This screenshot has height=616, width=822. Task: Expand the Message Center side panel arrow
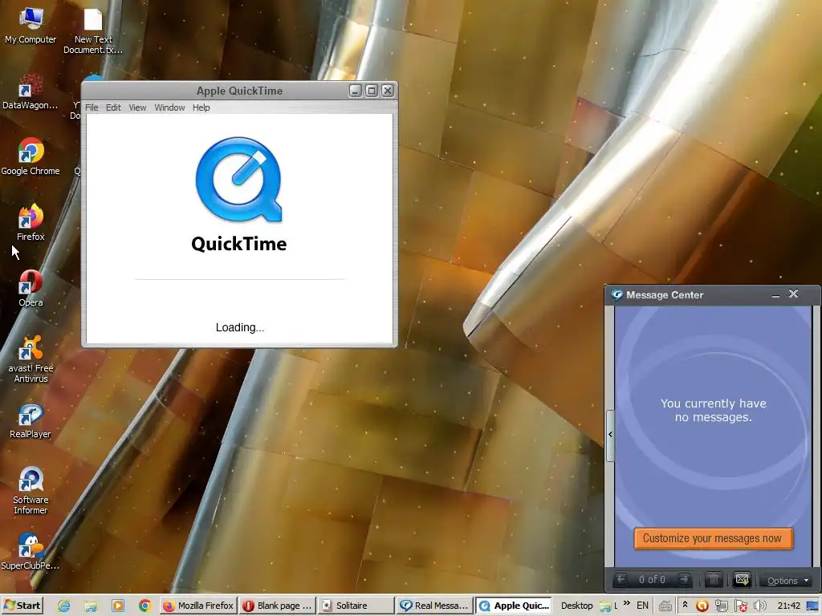pos(610,435)
